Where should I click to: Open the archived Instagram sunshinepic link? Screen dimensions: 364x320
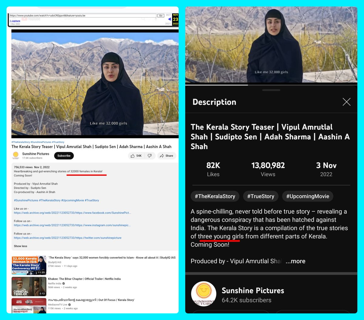click(x=72, y=225)
